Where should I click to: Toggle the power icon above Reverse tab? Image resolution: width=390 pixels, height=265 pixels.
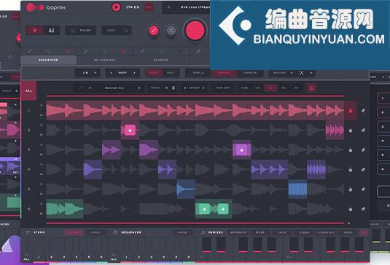[x=179, y=51]
